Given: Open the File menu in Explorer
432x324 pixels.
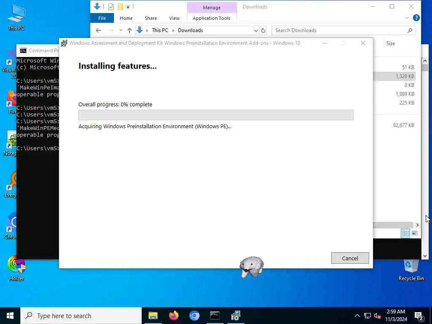Looking at the screenshot, I should tap(102, 18).
